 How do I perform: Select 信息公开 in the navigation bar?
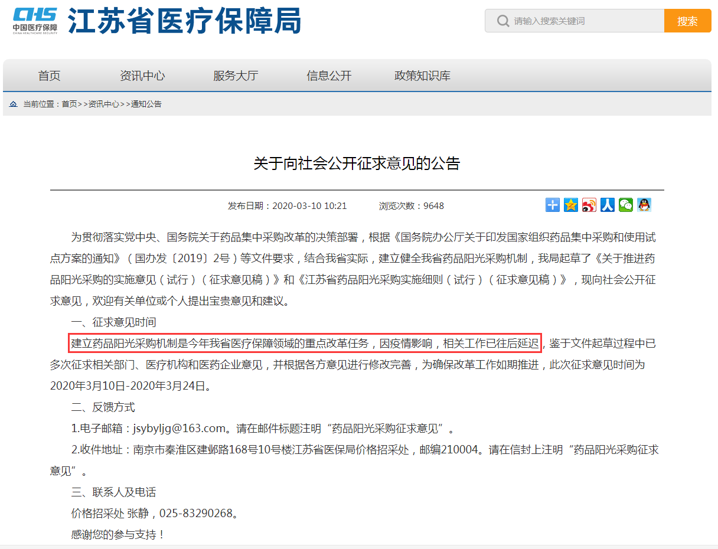tap(329, 76)
